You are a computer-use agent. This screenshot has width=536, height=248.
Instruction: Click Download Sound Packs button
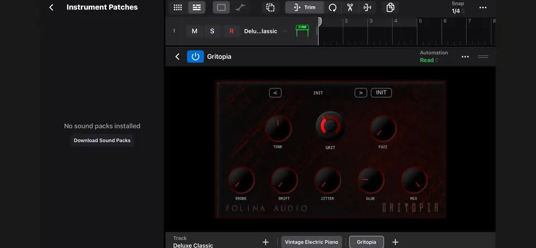coord(102,141)
